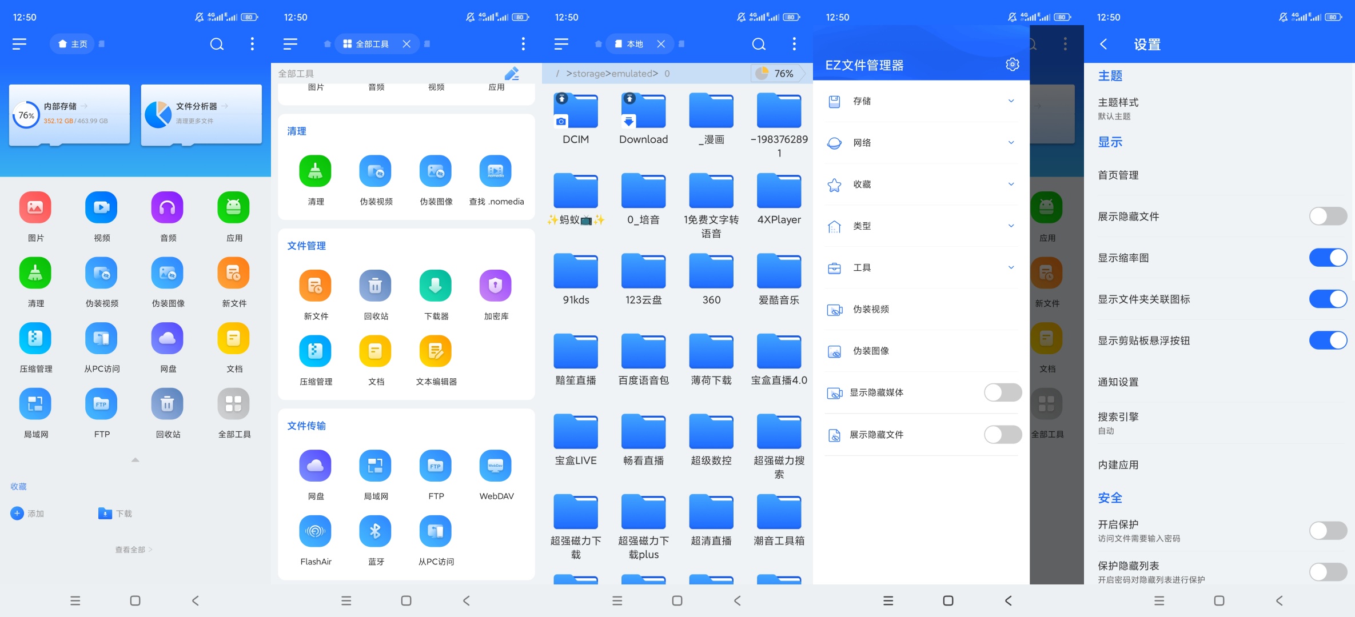Go back from 设置 screen
The width and height of the screenshot is (1355, 617).
point(1103,44)
